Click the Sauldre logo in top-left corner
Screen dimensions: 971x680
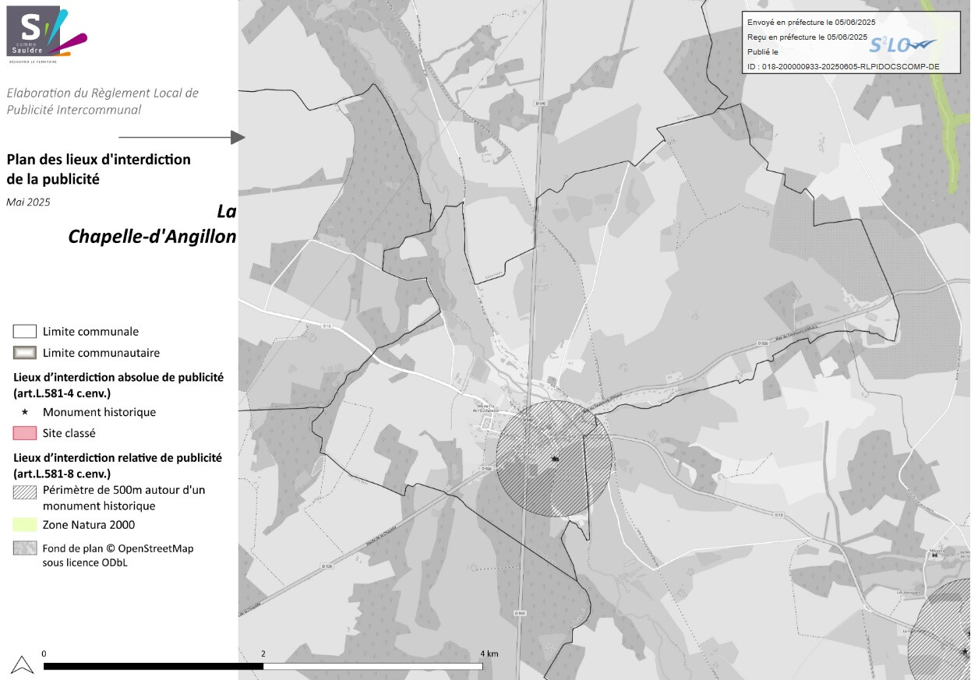(x=45, y=33)
